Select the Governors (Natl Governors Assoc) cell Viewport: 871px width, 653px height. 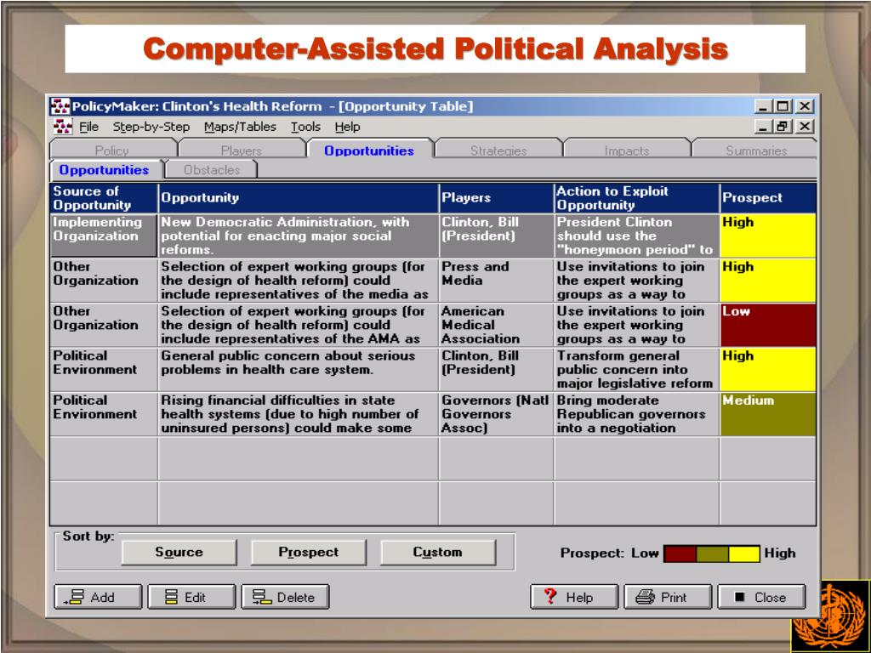click(x=496, y=414)
